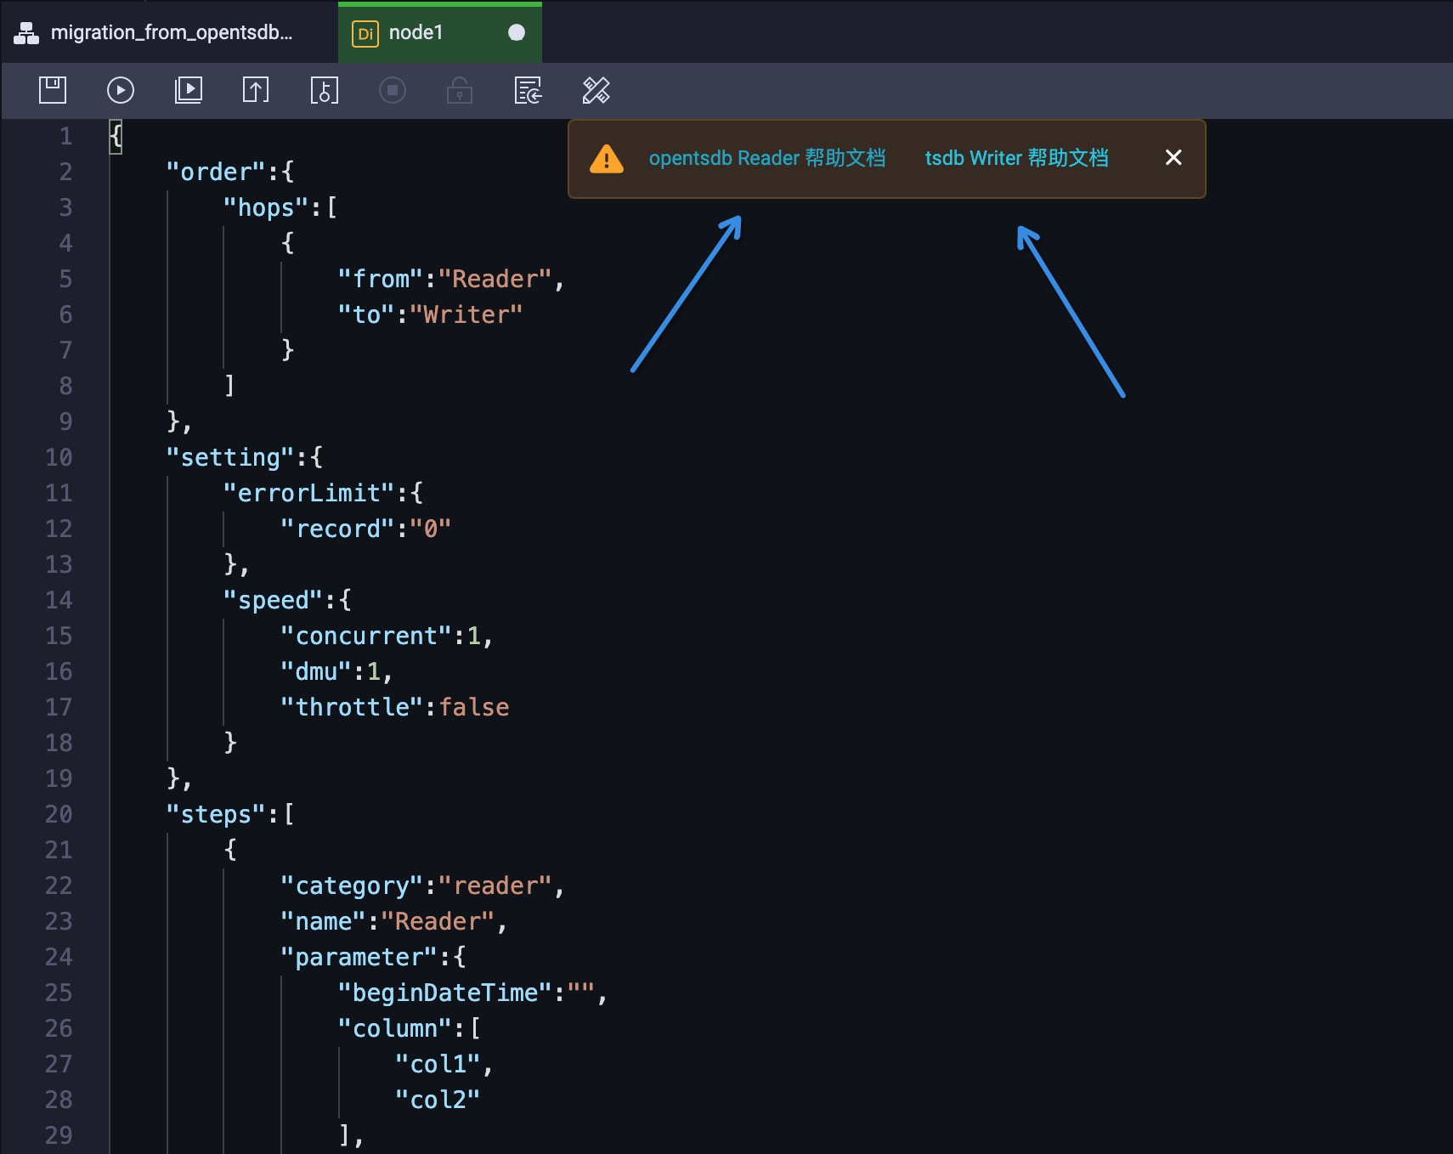Click the Save icon in toolbar

[x=53, y=90]
